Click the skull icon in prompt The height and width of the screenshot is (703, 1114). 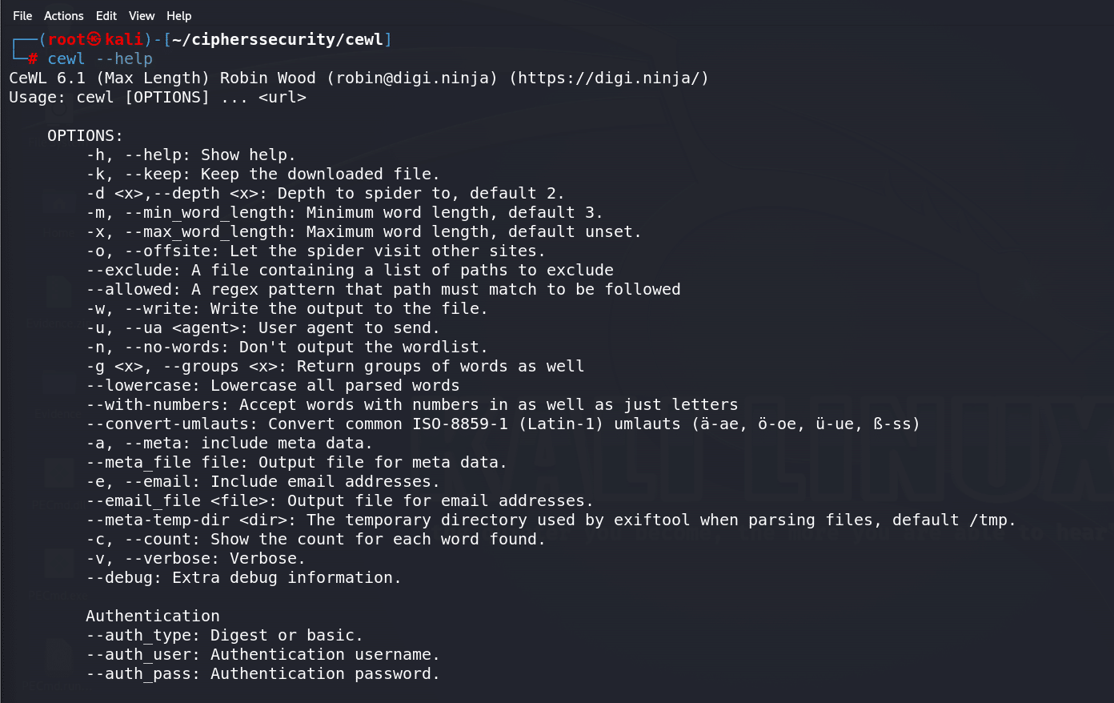[94, 39]
